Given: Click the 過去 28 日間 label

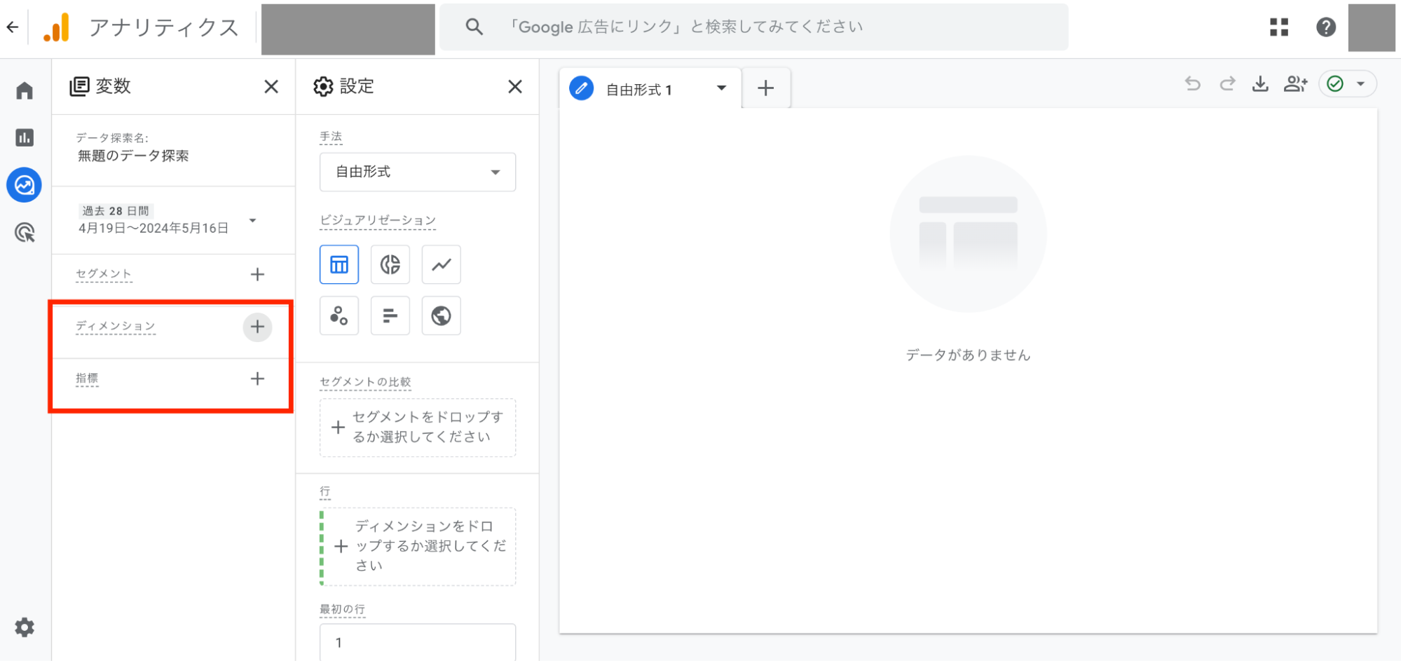Looking at the screenshot, I should coord(116,211).
